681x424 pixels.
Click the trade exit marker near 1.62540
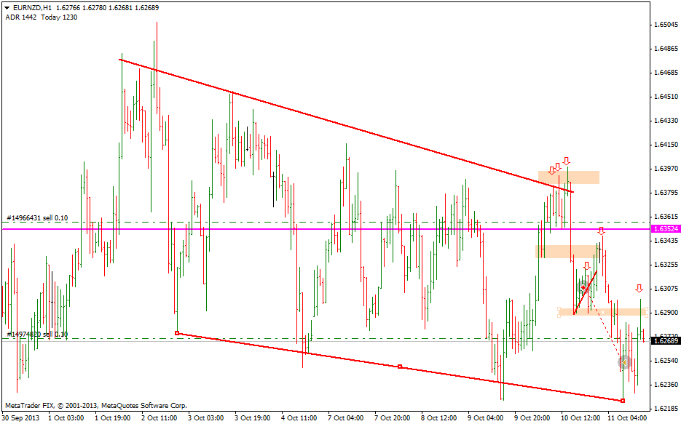[x=624, y=361]
